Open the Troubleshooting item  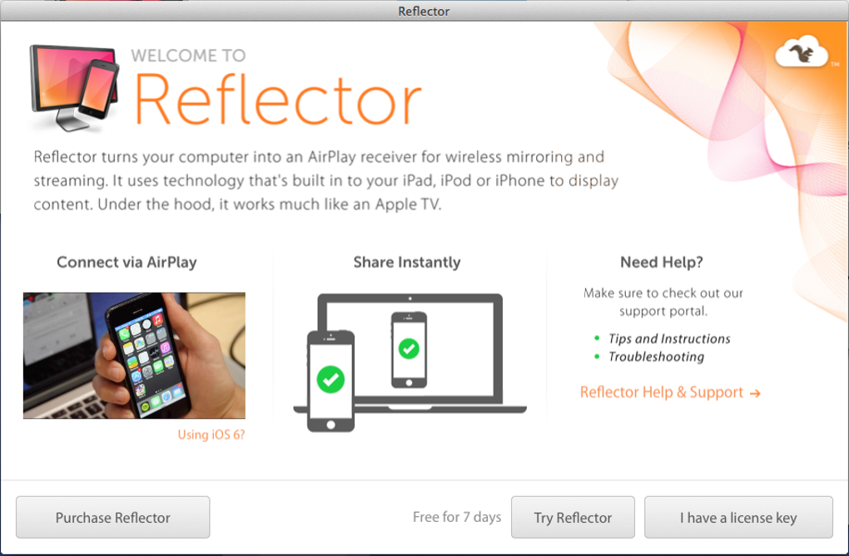pyautogui.click(x=656, y=357)
